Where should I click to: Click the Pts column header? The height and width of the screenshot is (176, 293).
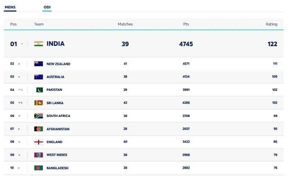(186, 24)
